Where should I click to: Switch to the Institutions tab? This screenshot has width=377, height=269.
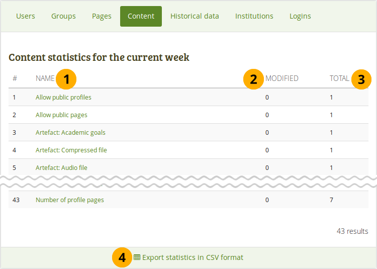[254, 16]
